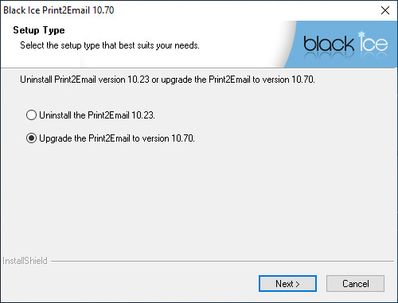This screenshot has width=398, height=303.
Task: Click the snowflake icon in the logo
Action: (361, 34)
